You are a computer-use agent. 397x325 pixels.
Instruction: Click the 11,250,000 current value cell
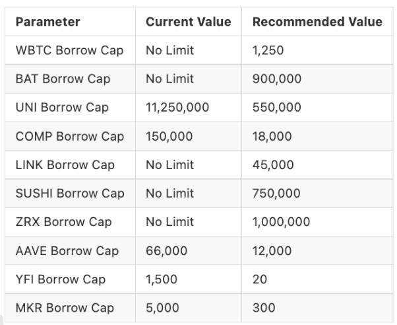(x=177, y=107)
